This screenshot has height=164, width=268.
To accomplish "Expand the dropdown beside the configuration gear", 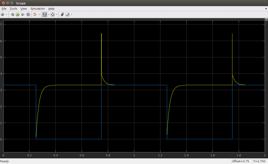I will coord(6,15).
